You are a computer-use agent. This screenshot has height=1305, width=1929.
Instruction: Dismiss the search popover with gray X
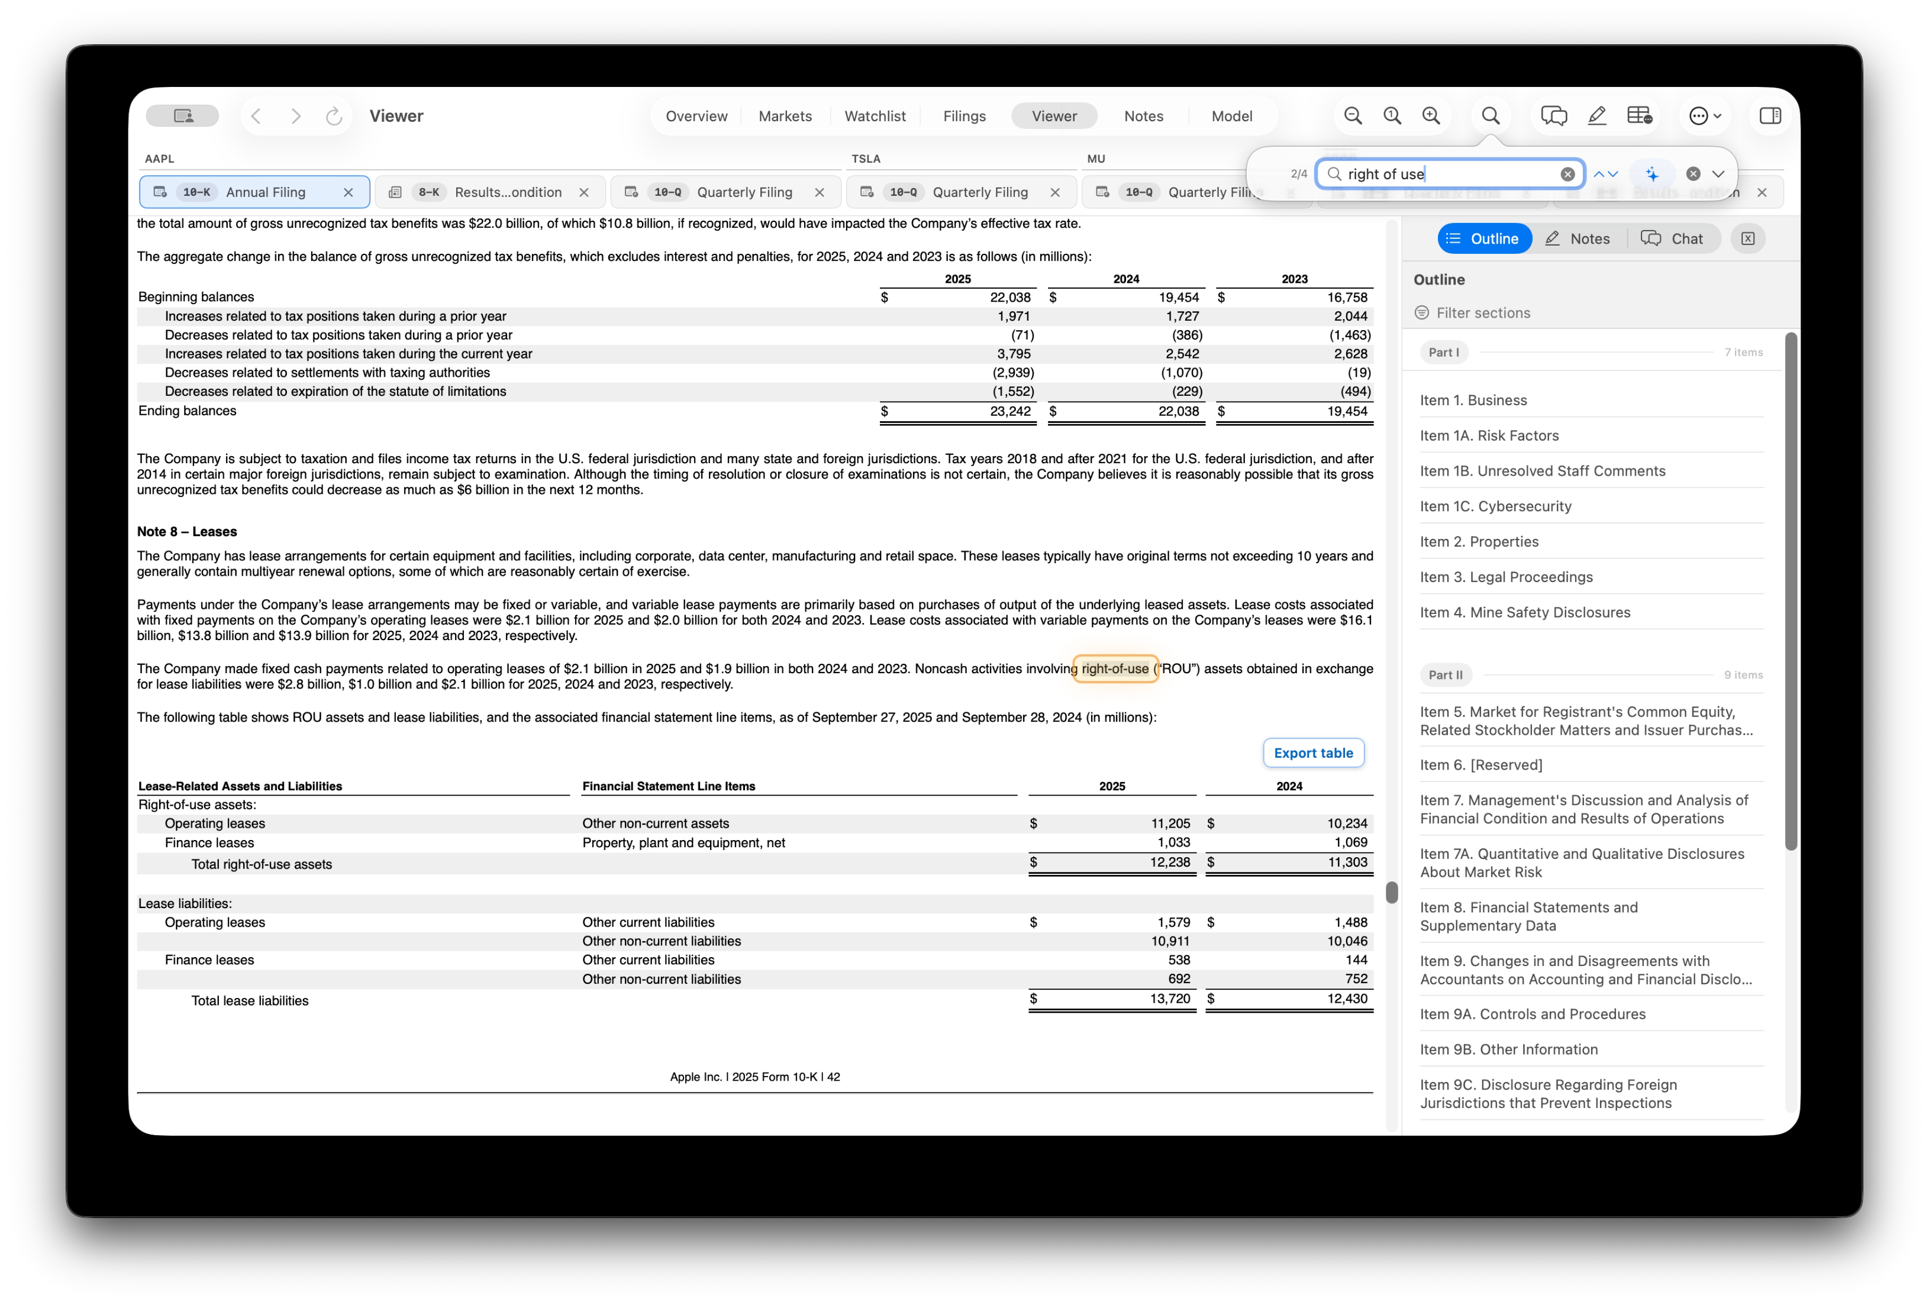click(1693, 175)
